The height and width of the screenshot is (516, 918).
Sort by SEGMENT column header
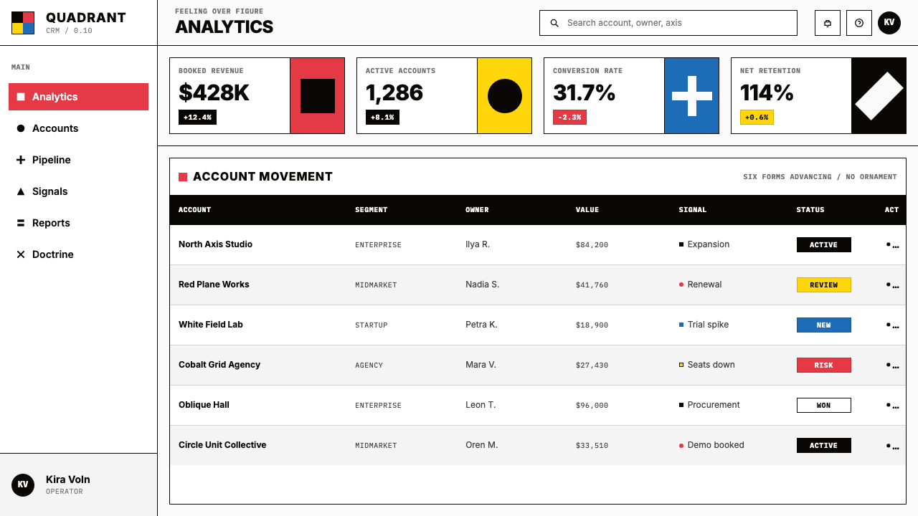tap(371, 210)
